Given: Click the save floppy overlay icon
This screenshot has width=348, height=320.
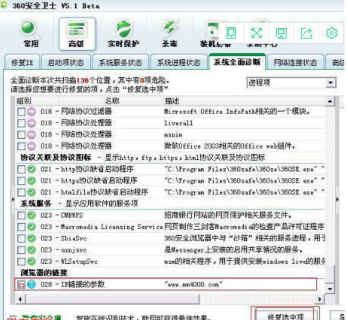Looking at the screenshot, I should pos(281,33).
